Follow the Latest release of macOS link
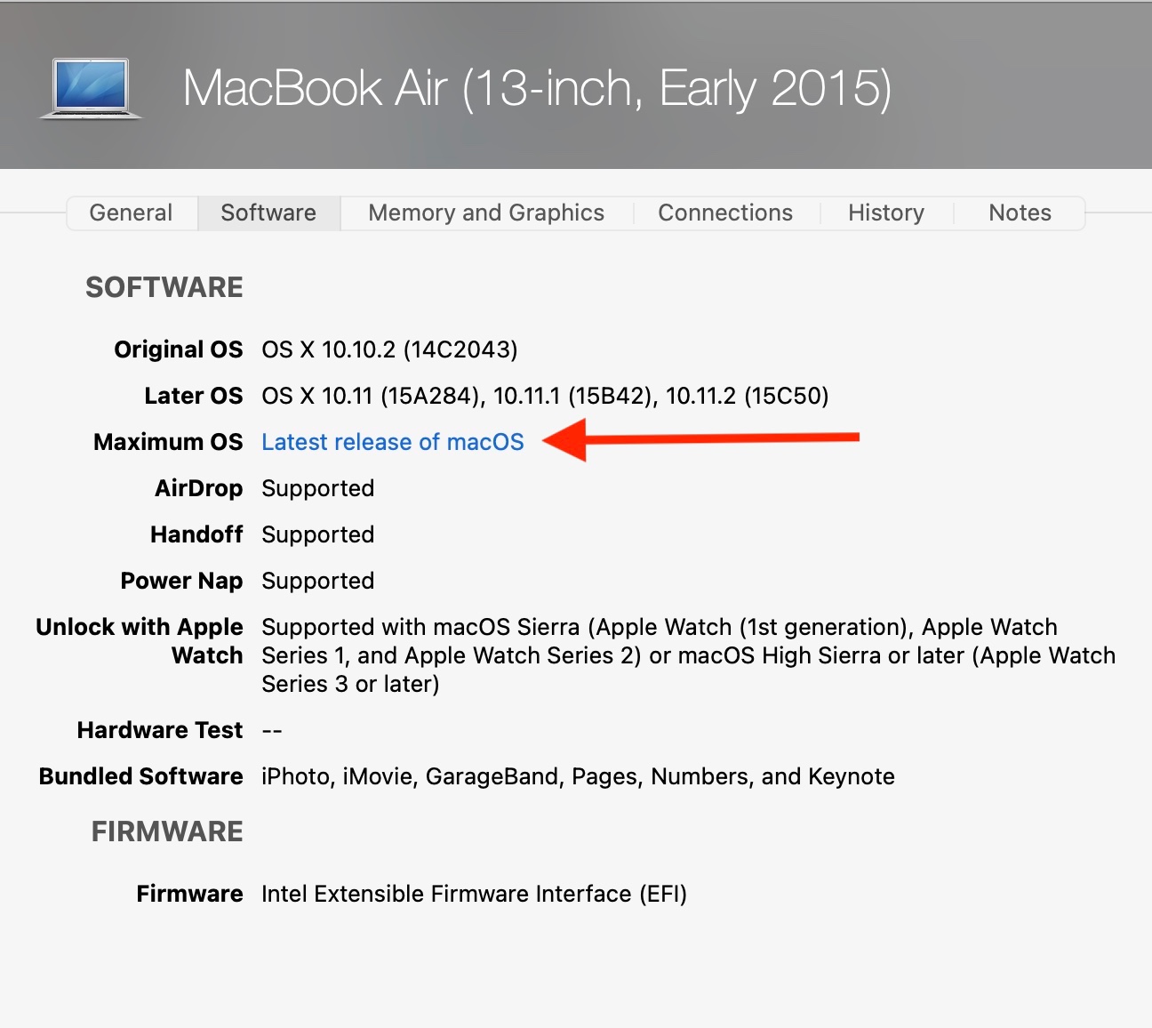The image size is (1152, 1028). pos(393,442)
